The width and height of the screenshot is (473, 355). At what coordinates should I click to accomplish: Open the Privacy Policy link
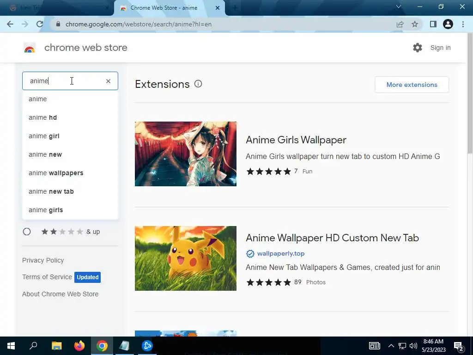43,260
